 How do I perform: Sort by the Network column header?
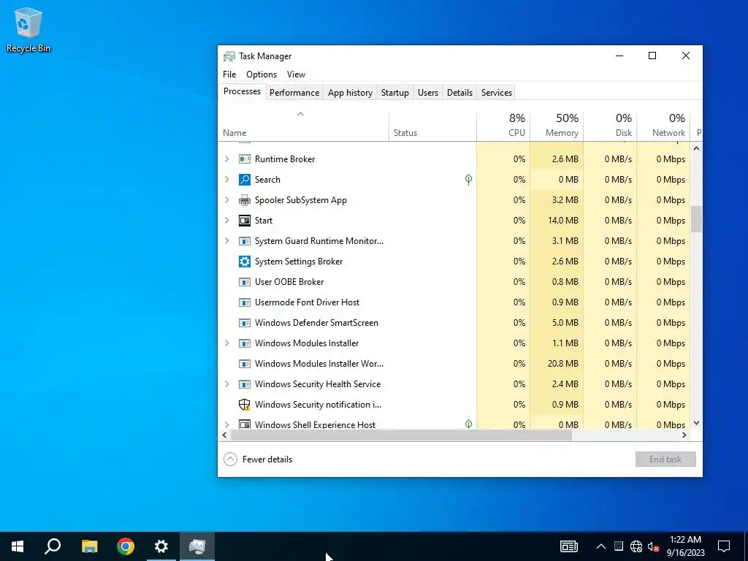click(x=663, y=126)
